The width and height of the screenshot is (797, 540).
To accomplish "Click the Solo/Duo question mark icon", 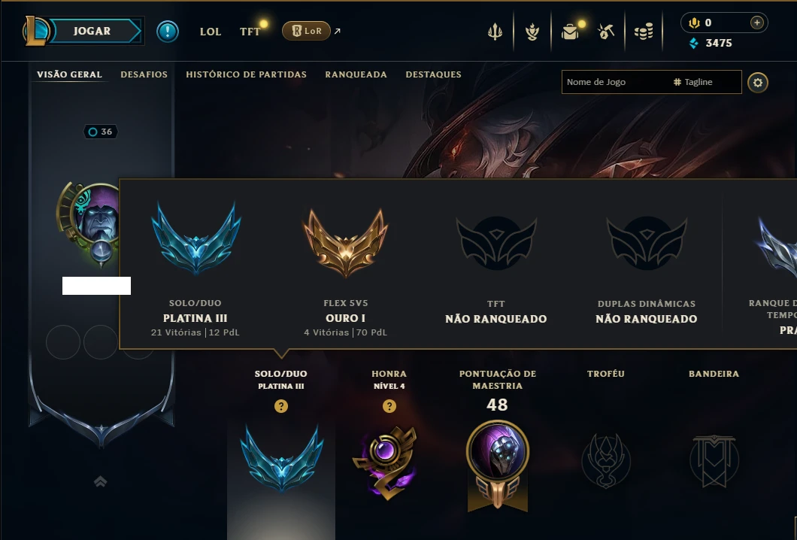I will (281, 406).
